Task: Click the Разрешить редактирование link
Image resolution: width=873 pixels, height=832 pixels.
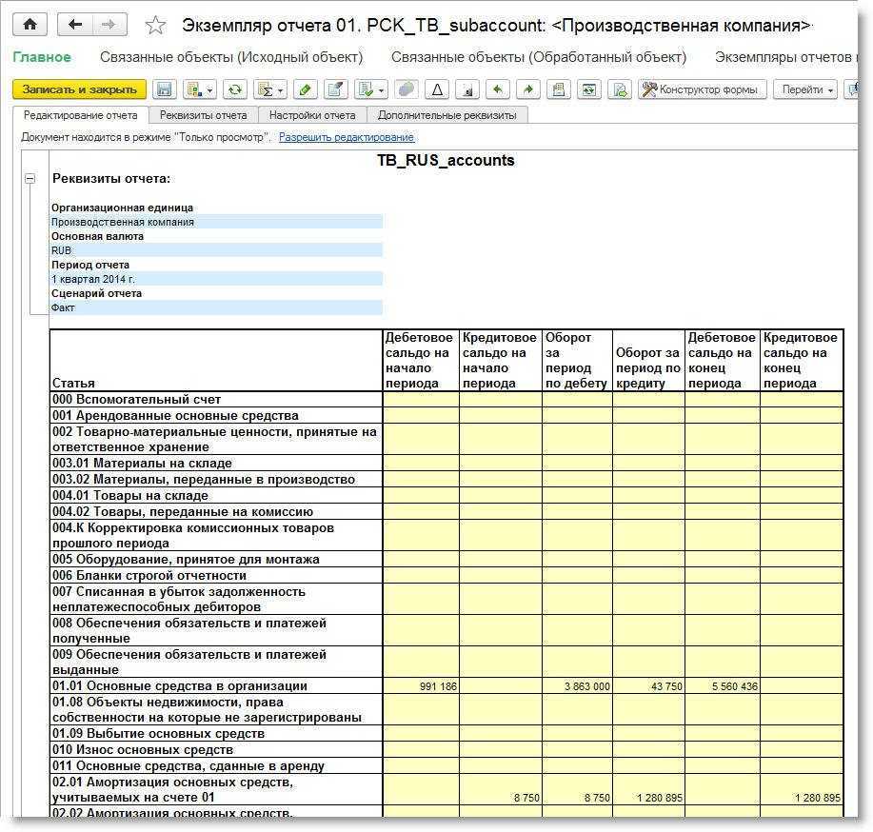Action: tap(347, 137)
